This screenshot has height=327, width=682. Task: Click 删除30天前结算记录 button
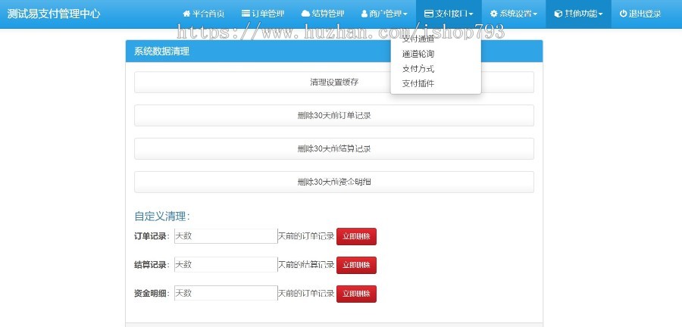point(334,148)
